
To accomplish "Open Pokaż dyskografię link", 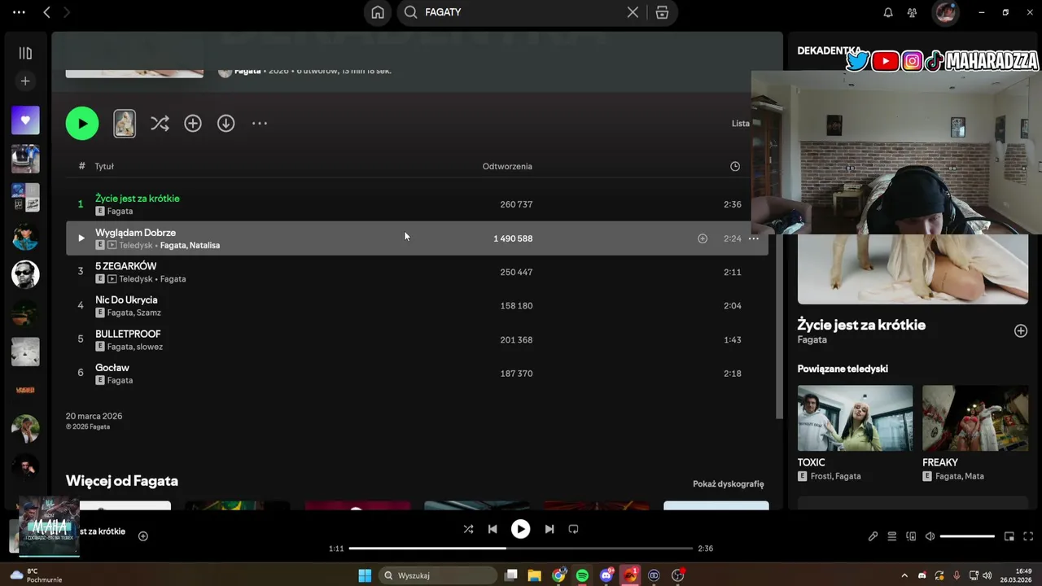I will [x=729, y=483].
